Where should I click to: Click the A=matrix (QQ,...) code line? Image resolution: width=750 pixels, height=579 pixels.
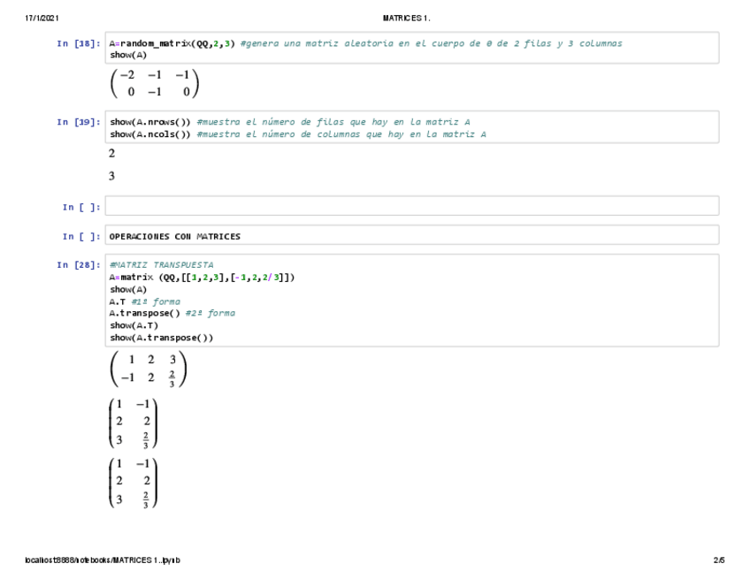[202, 278]
